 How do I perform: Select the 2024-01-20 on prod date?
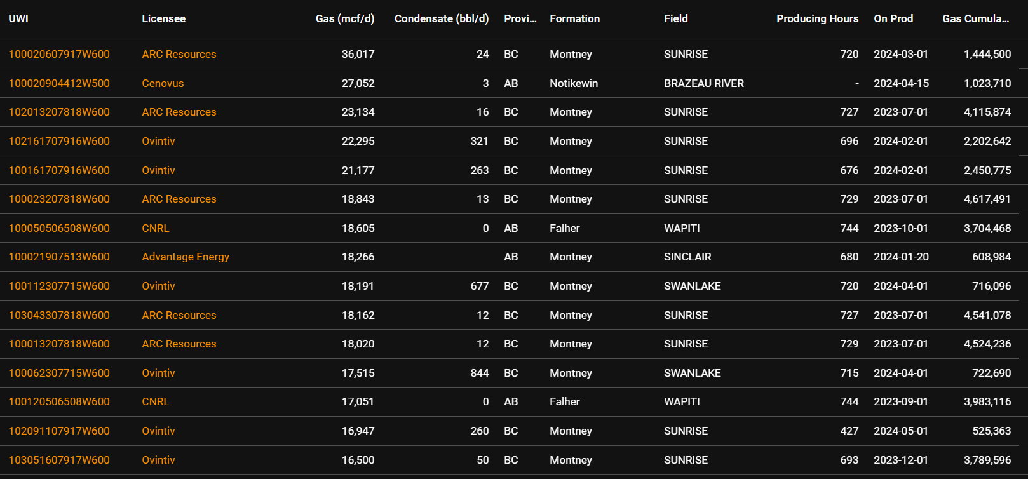point(901,257)
